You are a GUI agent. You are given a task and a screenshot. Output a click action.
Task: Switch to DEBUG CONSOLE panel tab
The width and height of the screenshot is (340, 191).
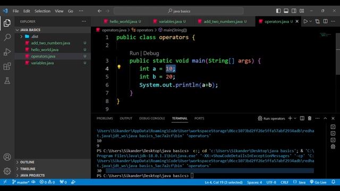click(152, 118)
